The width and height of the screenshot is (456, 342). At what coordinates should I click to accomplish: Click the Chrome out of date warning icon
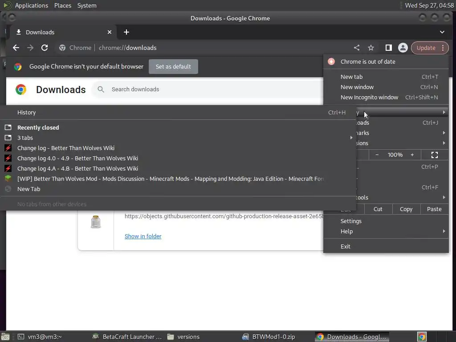[331, 61]
